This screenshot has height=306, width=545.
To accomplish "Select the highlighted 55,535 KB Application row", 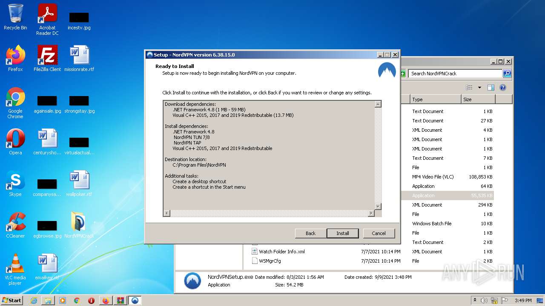I will click(447, 195).
